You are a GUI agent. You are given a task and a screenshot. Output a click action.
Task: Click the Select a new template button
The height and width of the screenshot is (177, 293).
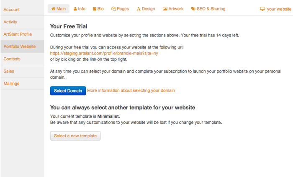point(75,136)
